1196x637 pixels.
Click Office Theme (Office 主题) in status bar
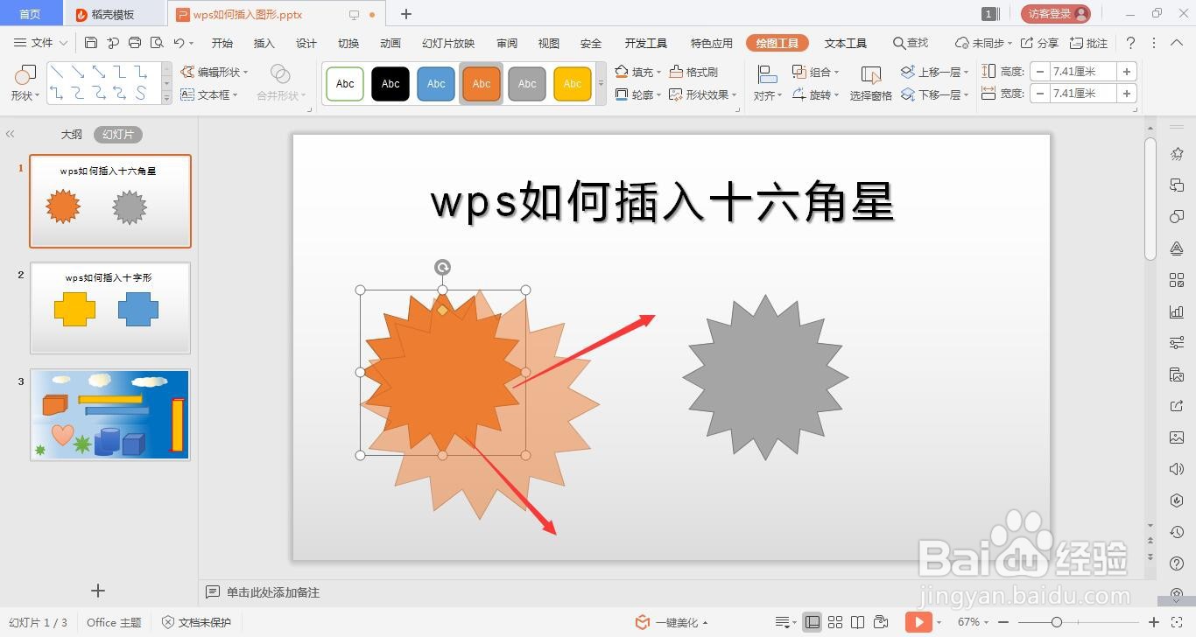point(114,622)
